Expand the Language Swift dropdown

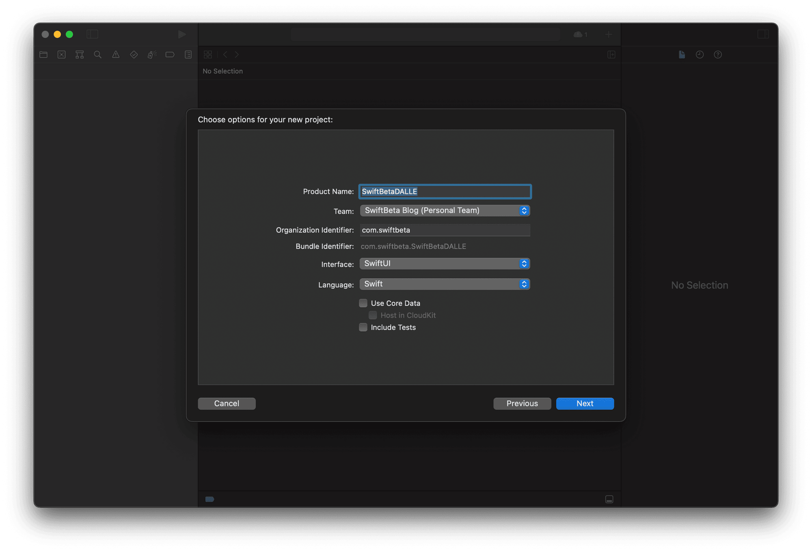(524, 284)
